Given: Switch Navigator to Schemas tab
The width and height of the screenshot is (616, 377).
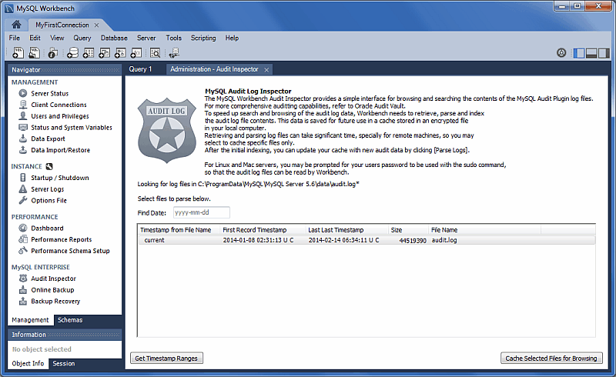Looking at the screenshot, I should point(70,320).
